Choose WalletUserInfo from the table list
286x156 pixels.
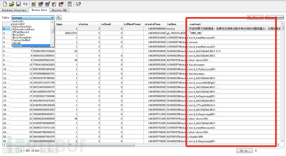tap(22, 26)
